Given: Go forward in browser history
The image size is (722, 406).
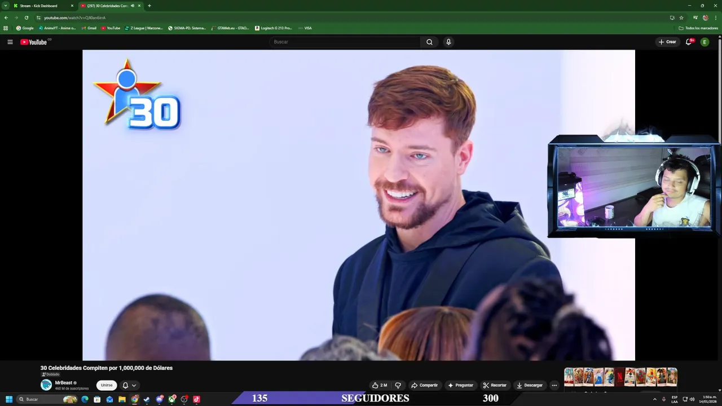Looking at the screenshot, I should (16, 17).
